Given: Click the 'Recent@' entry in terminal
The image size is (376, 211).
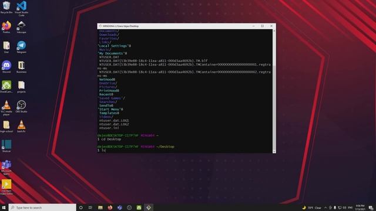Looking at the screenshot, I should pos(106,94).
